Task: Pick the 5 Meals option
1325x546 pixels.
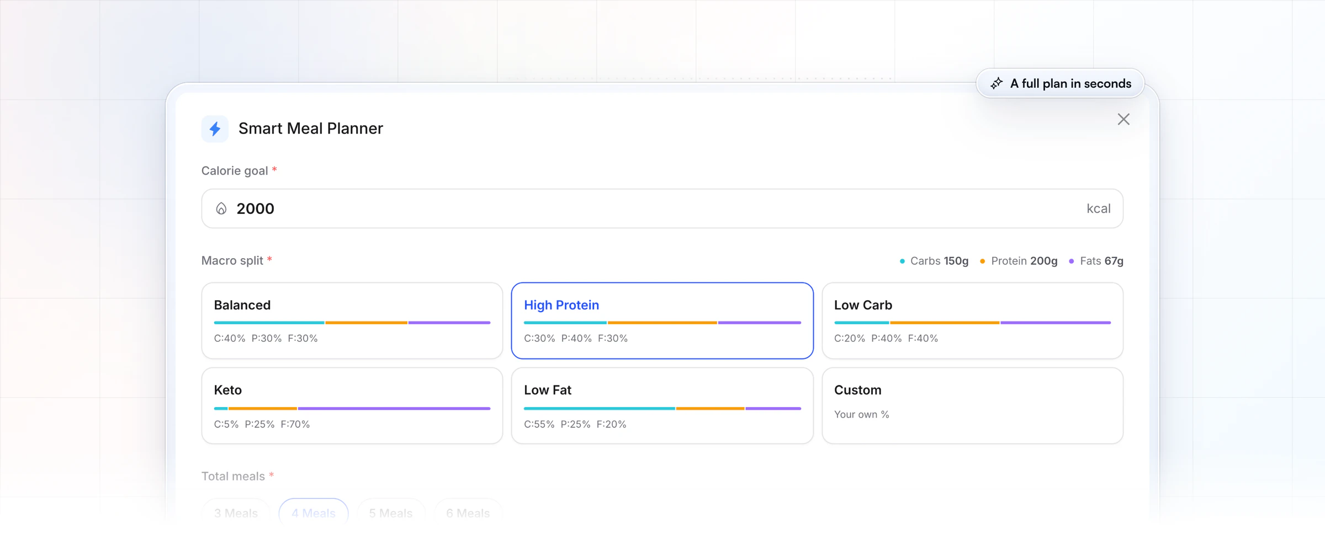Action: coord(391,513)
